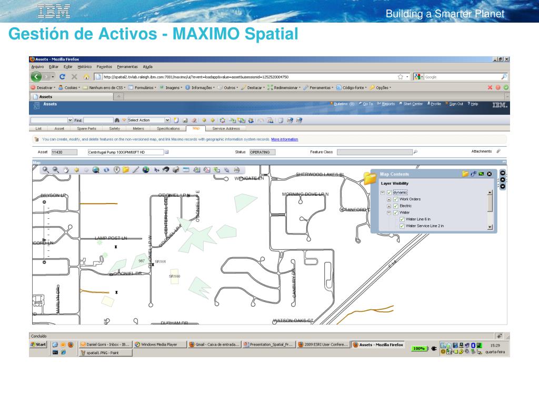This screenshot has height=404, width=539.
Task: Switch to the Specifications tab
Action: (168, 128)
